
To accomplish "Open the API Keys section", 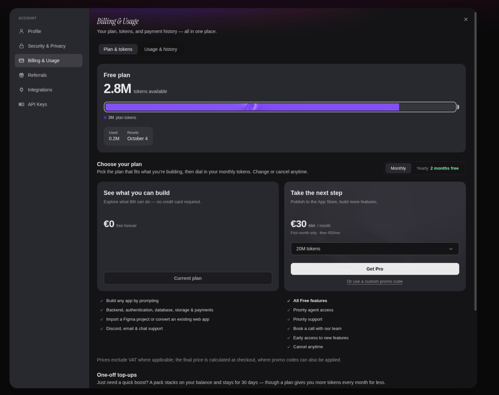I will click(49, 104).
